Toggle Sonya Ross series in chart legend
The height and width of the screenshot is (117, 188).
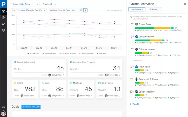point(34,53)
